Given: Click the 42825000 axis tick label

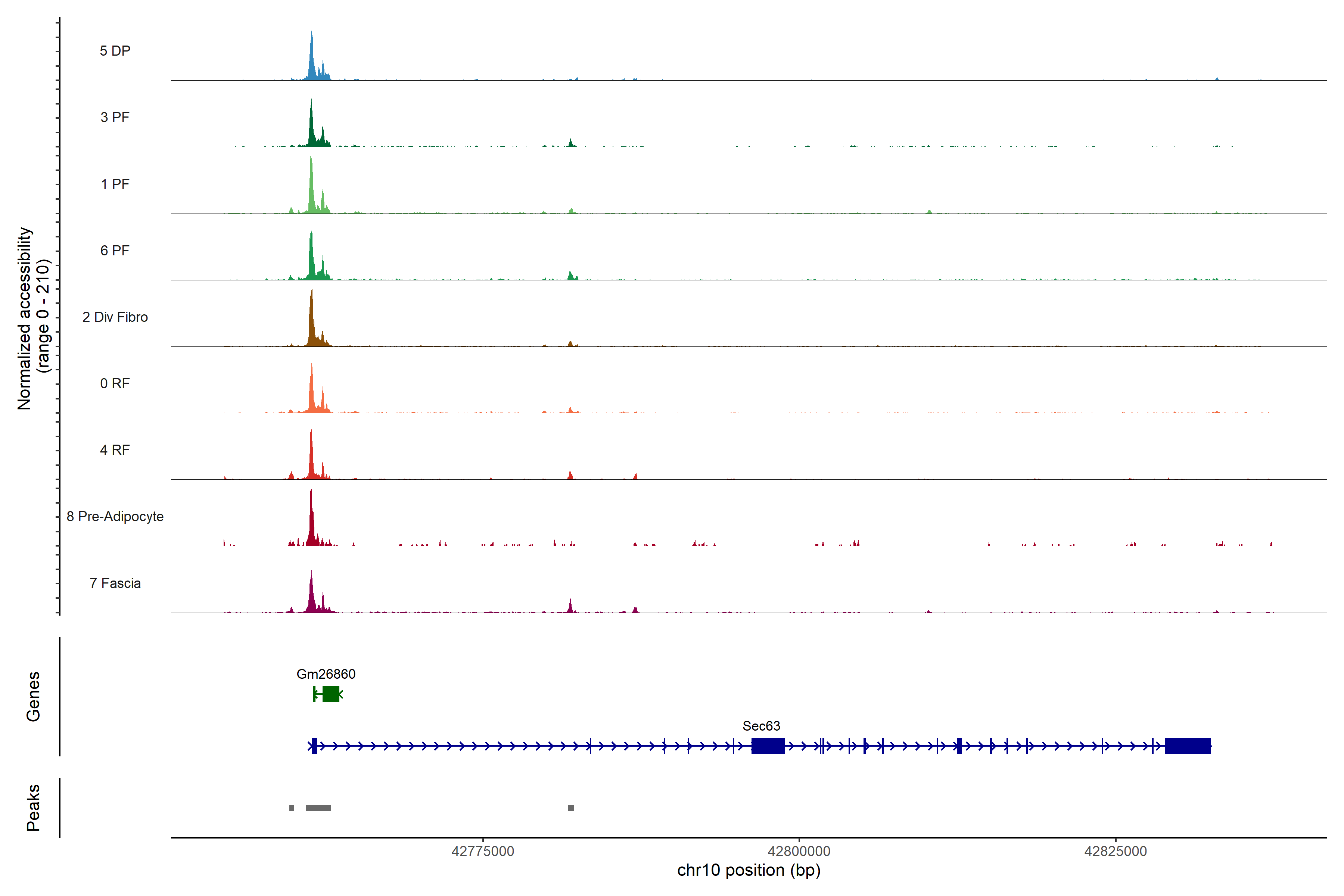Looking at the screenshot, I should point(1116,852).
